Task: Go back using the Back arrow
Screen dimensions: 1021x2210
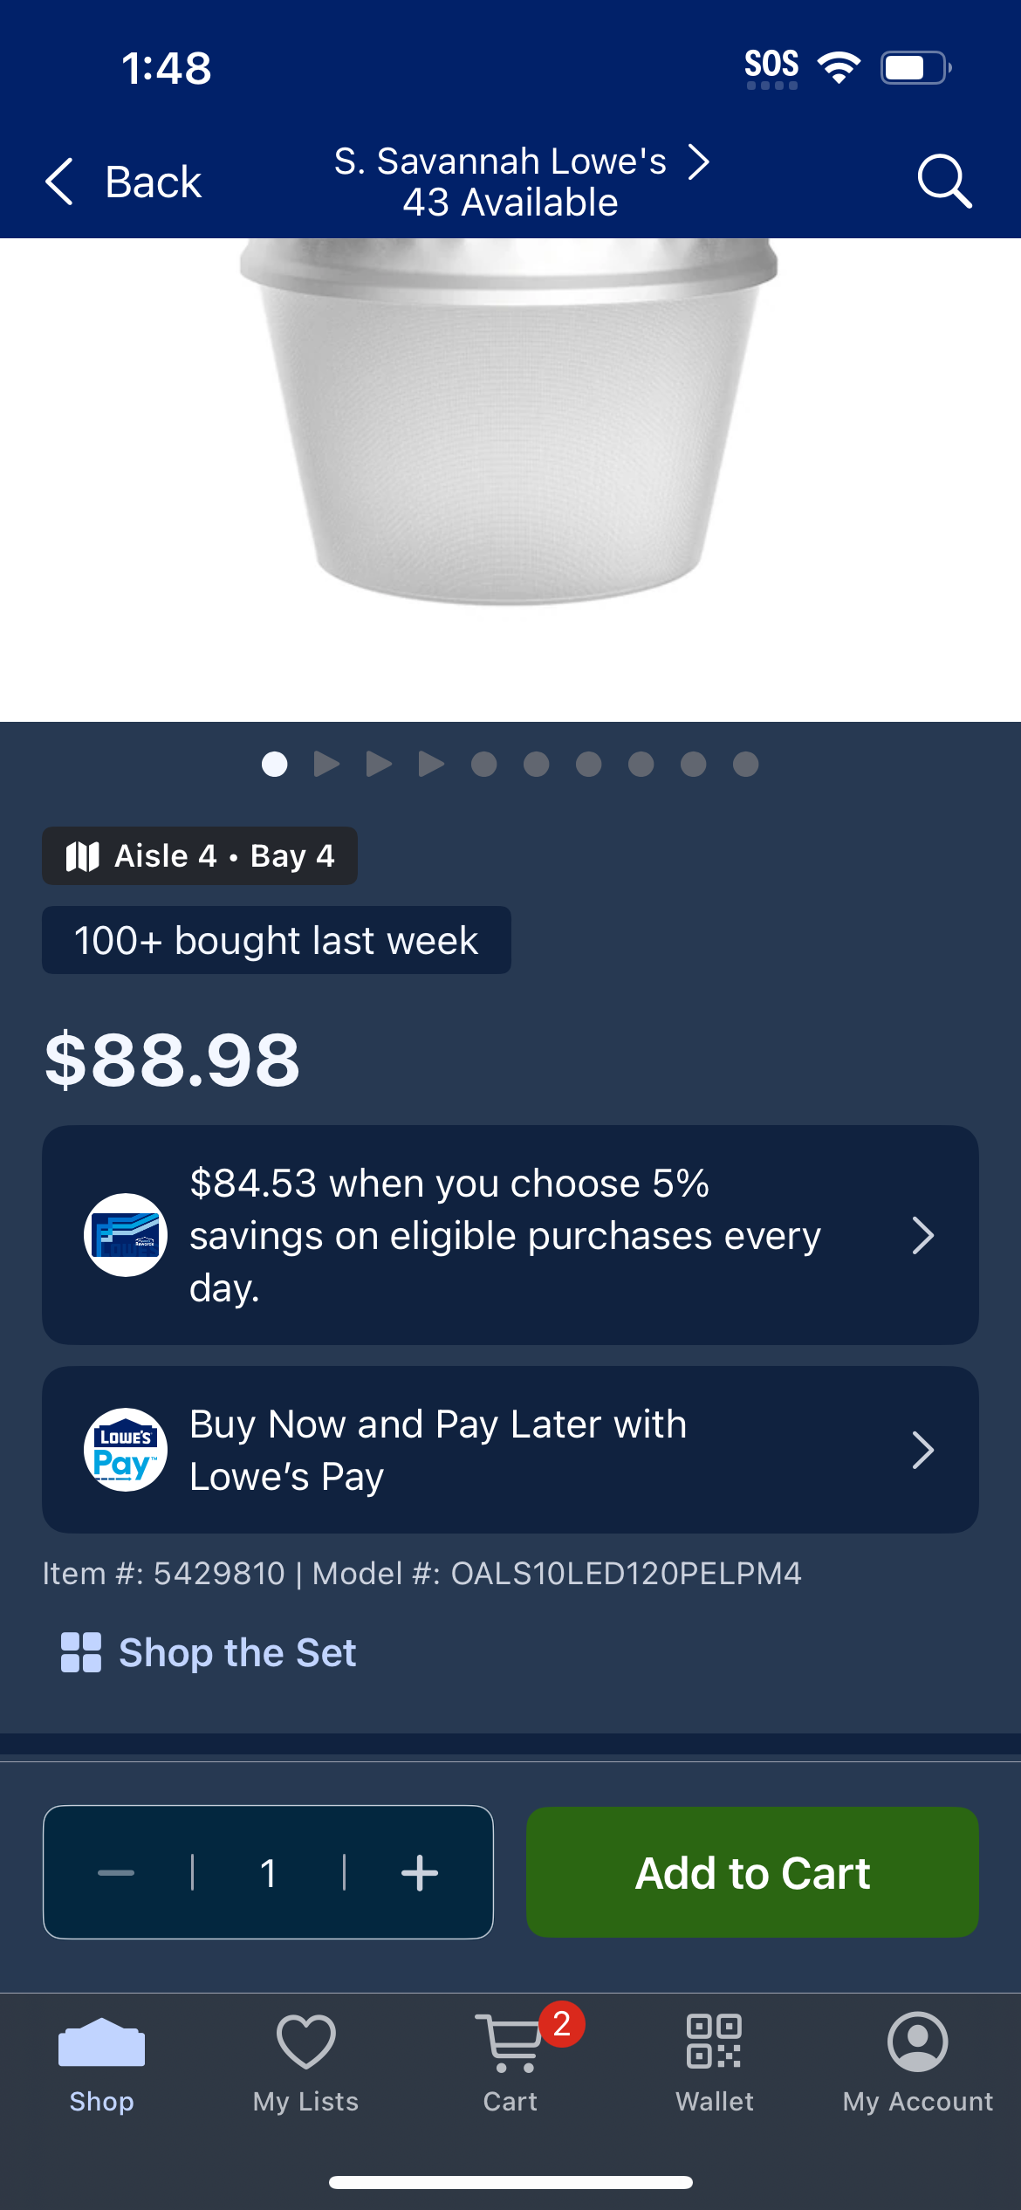Action: coord(122,182)
